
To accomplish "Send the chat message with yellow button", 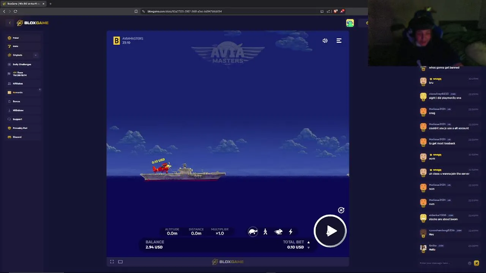I will click(x=477, y=263).
